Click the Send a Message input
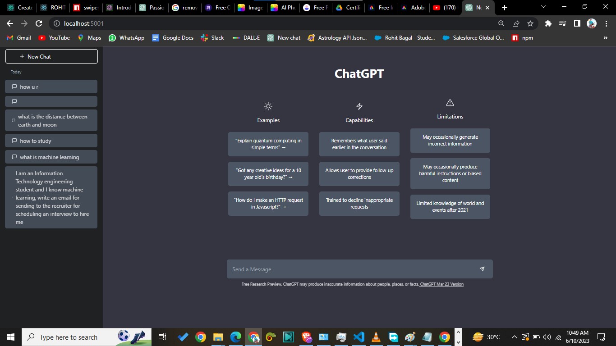The image size is (616, 346). [360, 269]
